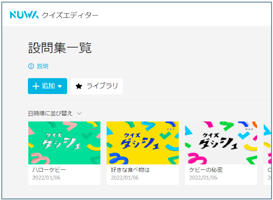The width and height of the screenshot is (273, 200).
Task: Click the info circle icon beside 説明
Action: click(31, 66)
